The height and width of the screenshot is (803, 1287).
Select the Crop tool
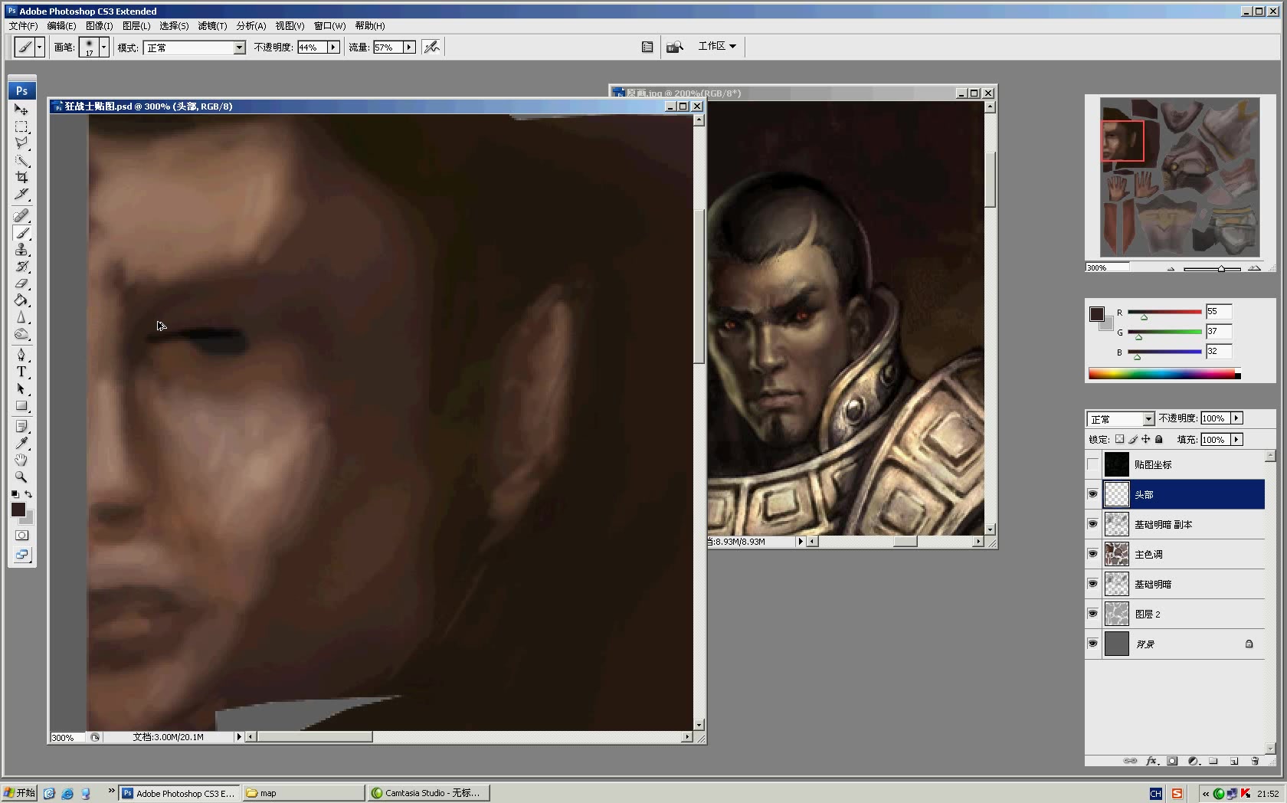pyautogui.click(x=21, y=177)
